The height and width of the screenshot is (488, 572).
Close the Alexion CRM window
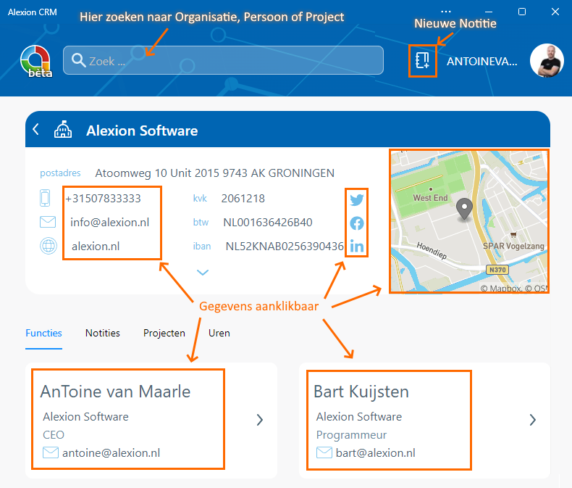(x=555, y=12)
